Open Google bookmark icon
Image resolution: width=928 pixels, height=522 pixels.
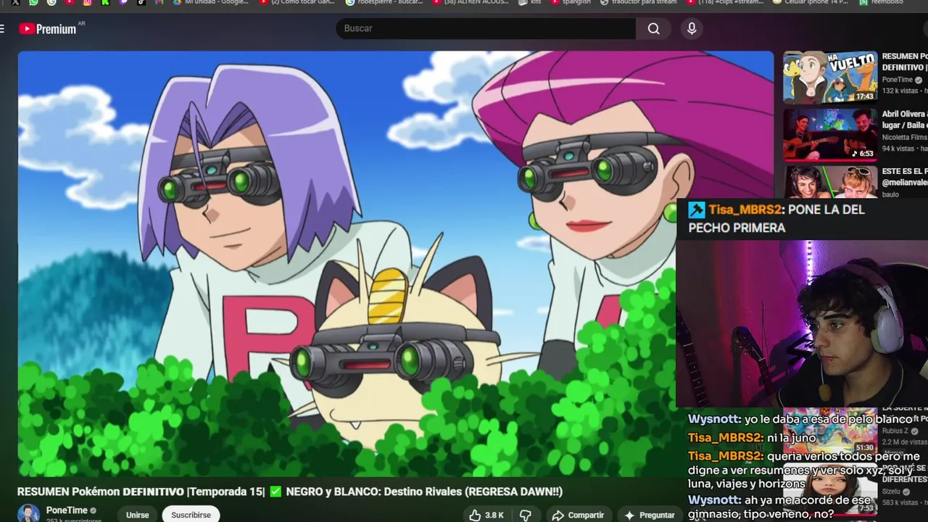pos(51,2)
